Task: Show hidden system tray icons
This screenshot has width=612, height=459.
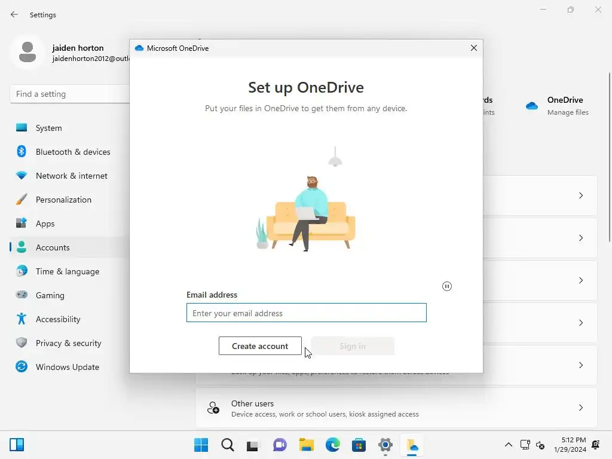Action: [x=508, y=445]
